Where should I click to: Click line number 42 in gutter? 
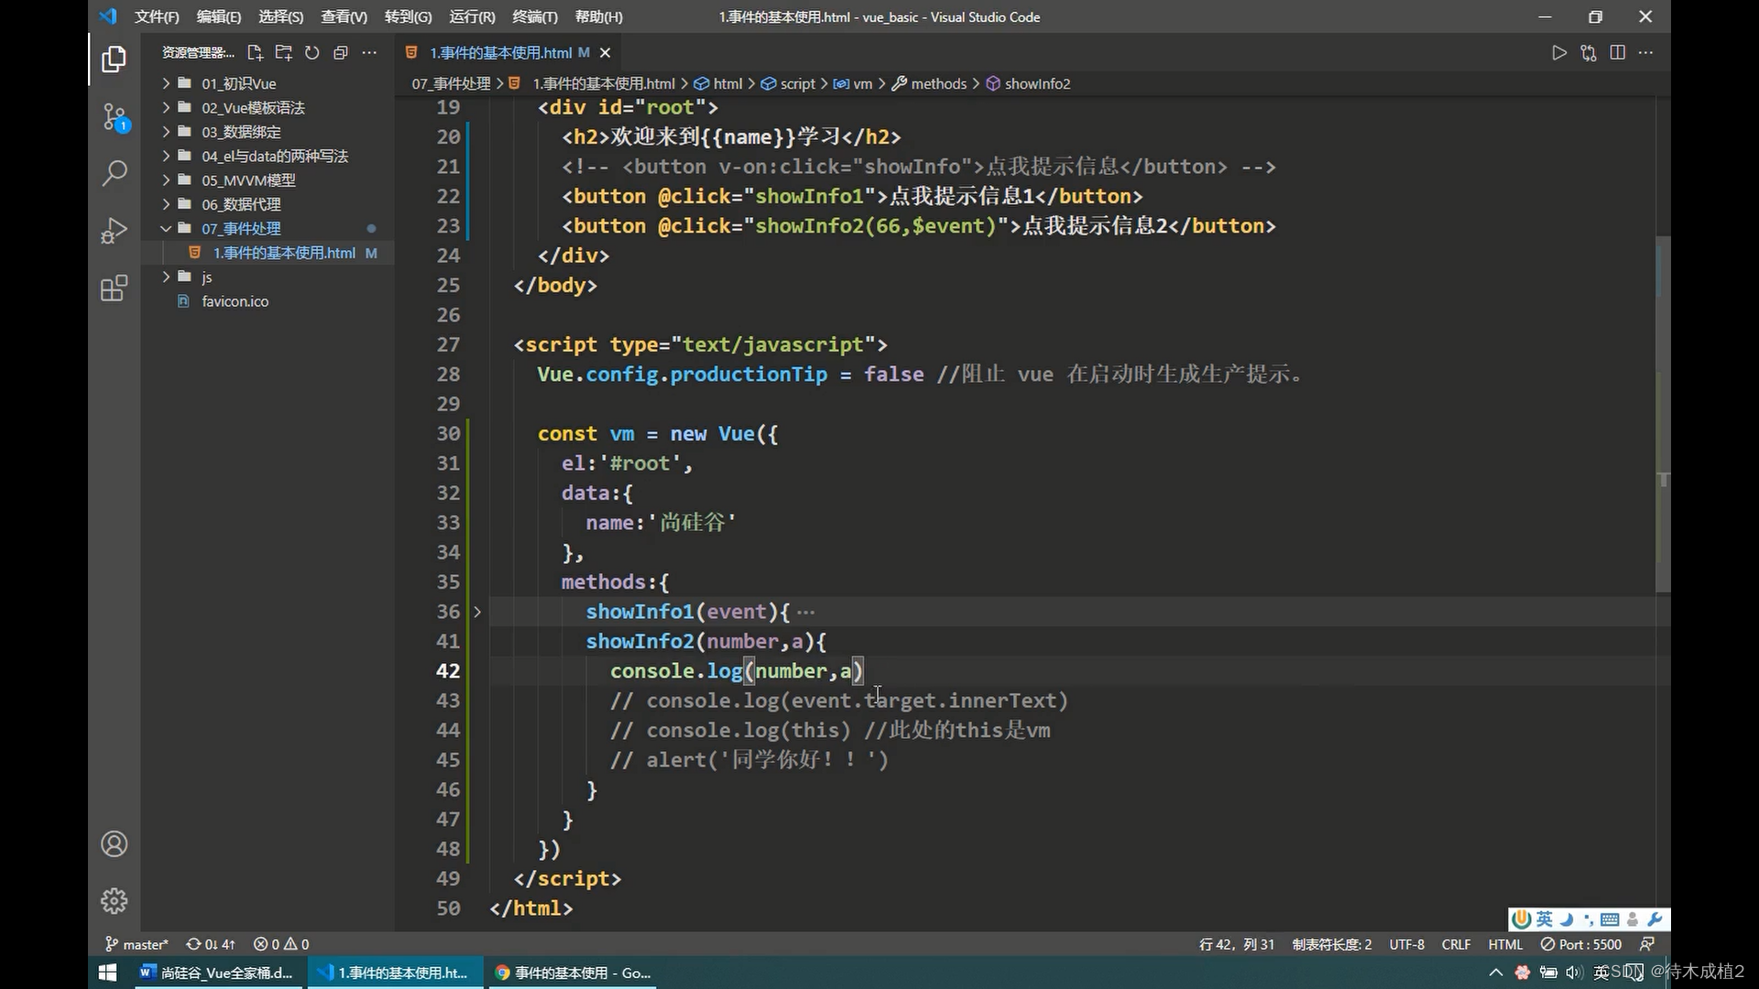[x=448, y=671]
